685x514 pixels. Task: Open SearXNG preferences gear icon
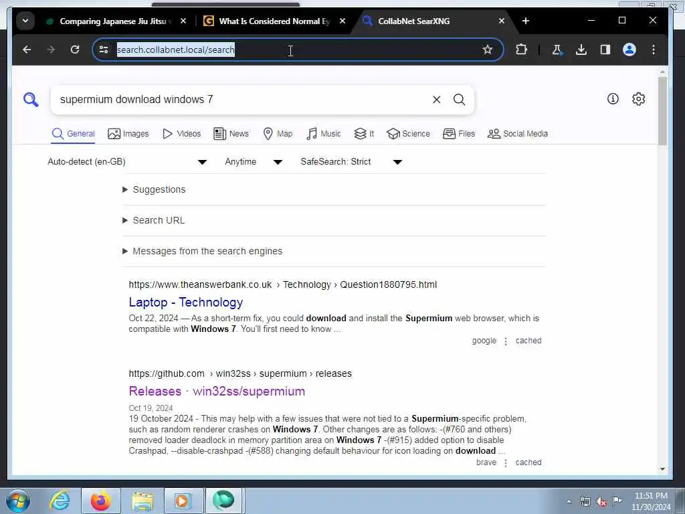[x=639, y=99]
